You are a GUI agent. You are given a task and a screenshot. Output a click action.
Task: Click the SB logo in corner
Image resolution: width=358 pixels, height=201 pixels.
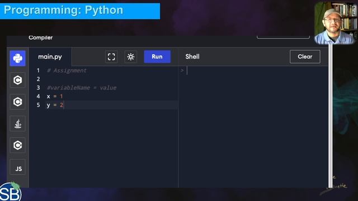tap(11, 192)
